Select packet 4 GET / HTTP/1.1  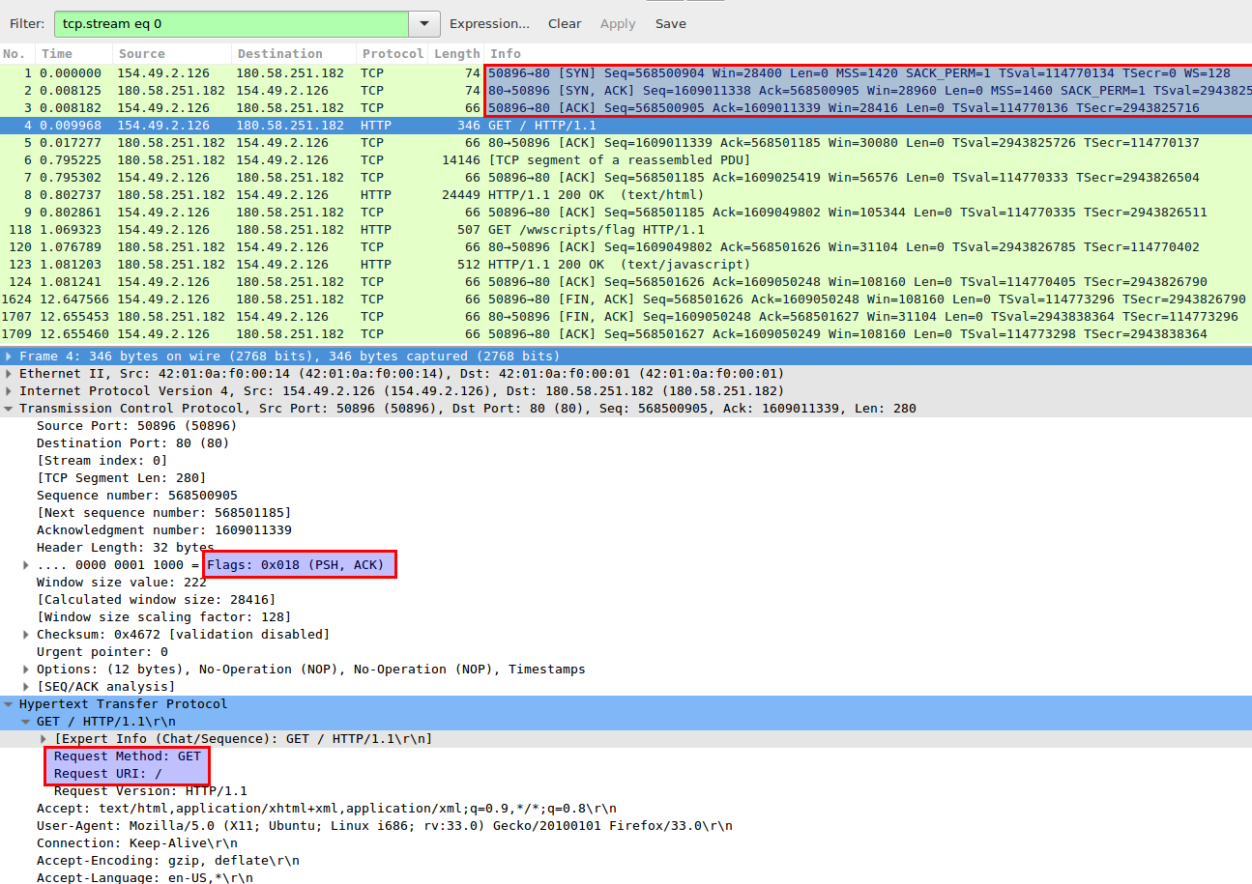[x=626, y=125]
